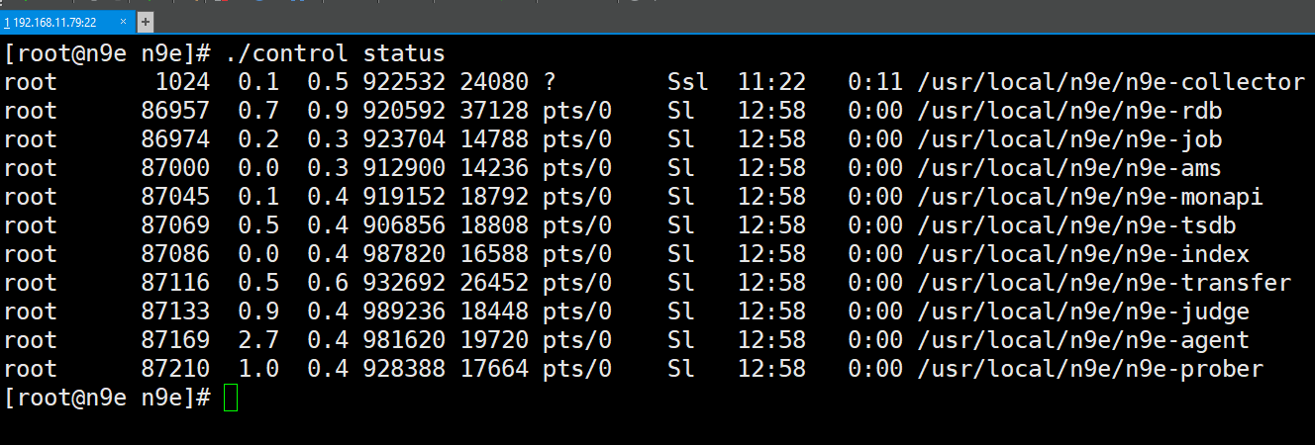Click PID 87069
The image size is (1315, 445).
[x=175, y=225]
